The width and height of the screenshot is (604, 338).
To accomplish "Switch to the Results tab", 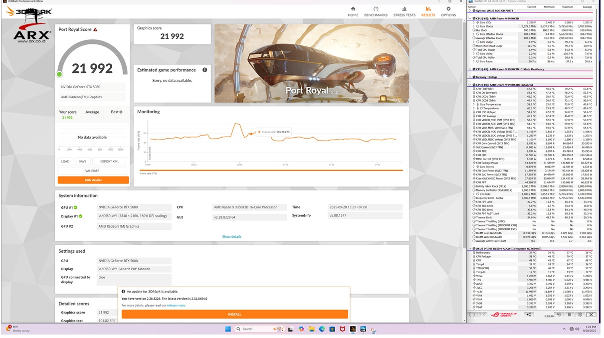I will [x=428, y=11].
